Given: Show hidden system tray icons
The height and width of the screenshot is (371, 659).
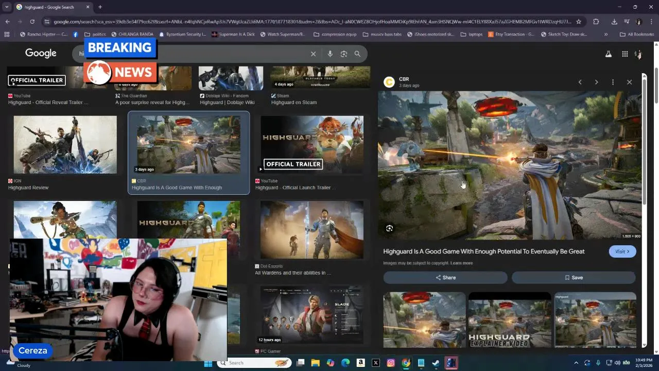Looking at the screenshot, I should pos(576,363).
